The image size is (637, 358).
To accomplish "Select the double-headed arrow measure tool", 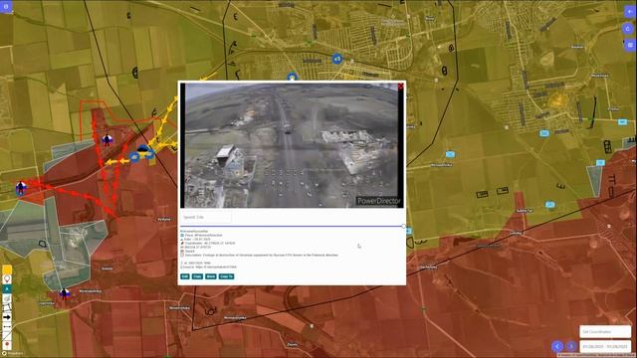I will click(x=7, y=326).
